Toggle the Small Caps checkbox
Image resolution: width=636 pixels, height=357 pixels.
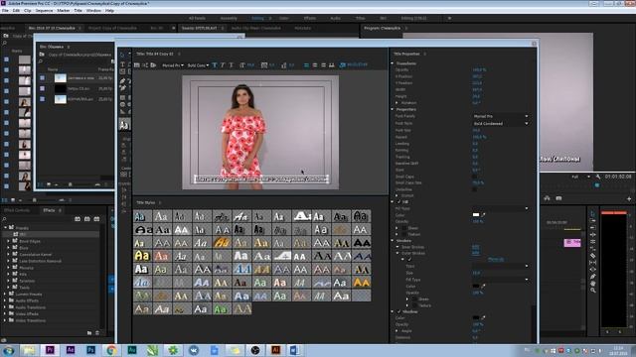pos(475,177)
